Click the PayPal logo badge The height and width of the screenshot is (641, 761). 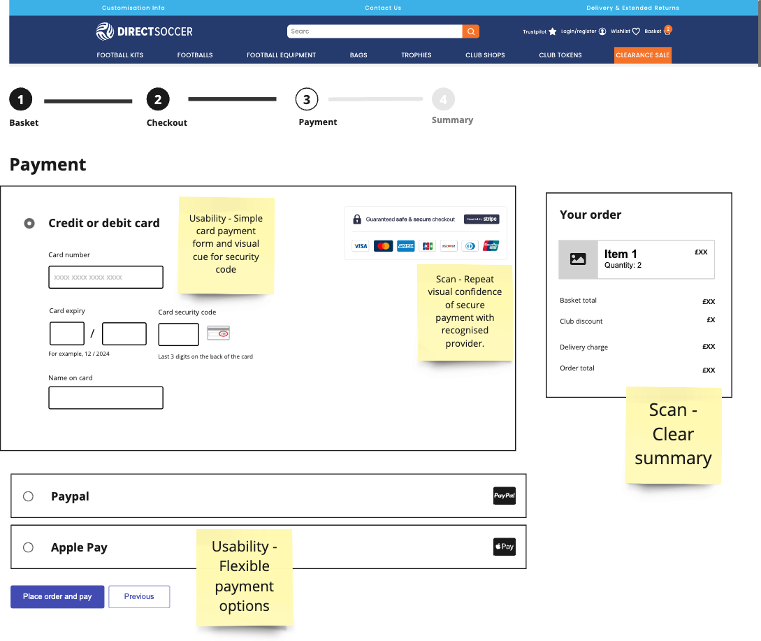tap(504, 496)
